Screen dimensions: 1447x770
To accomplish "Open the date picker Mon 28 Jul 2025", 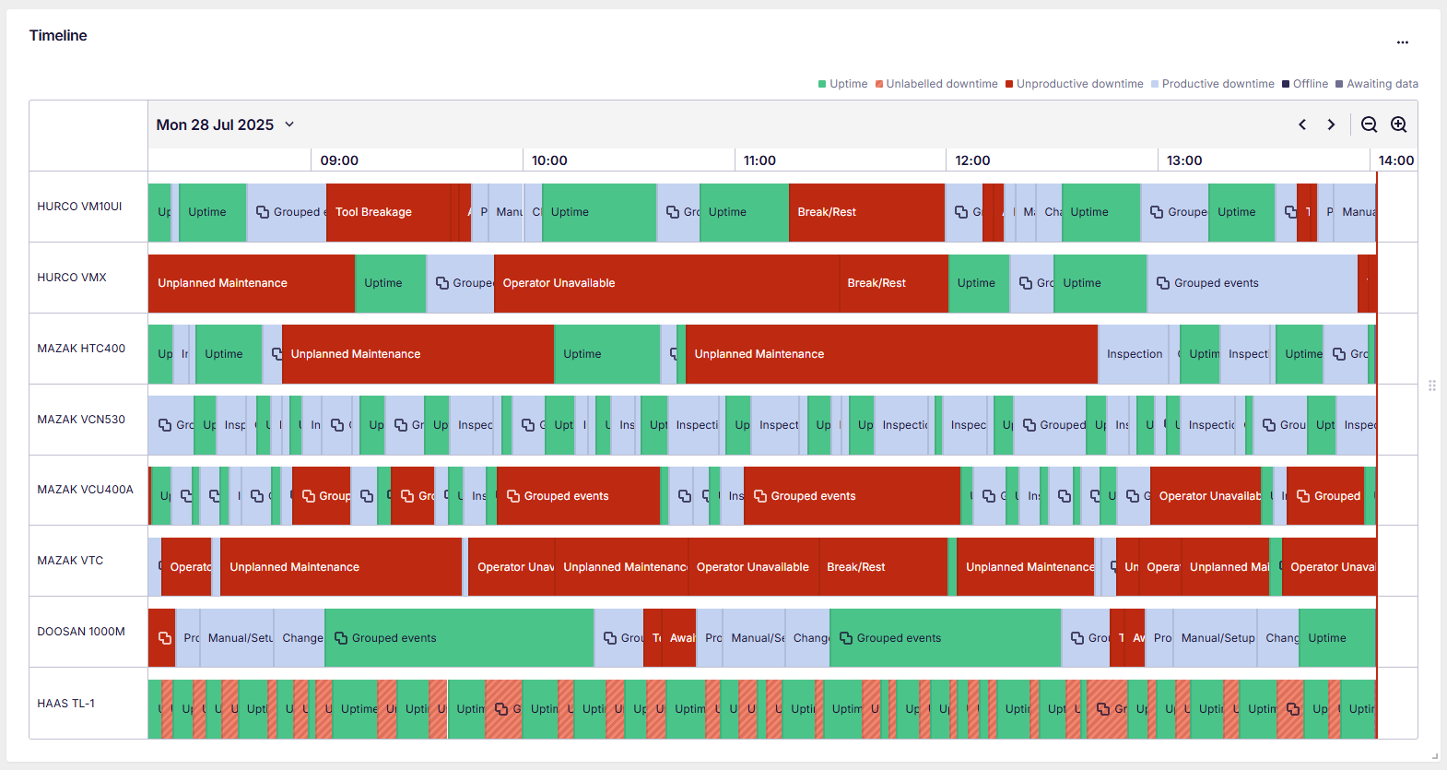I will [225, 124].
